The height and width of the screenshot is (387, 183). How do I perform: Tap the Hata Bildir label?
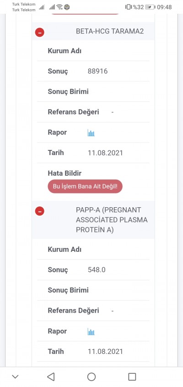65,173
